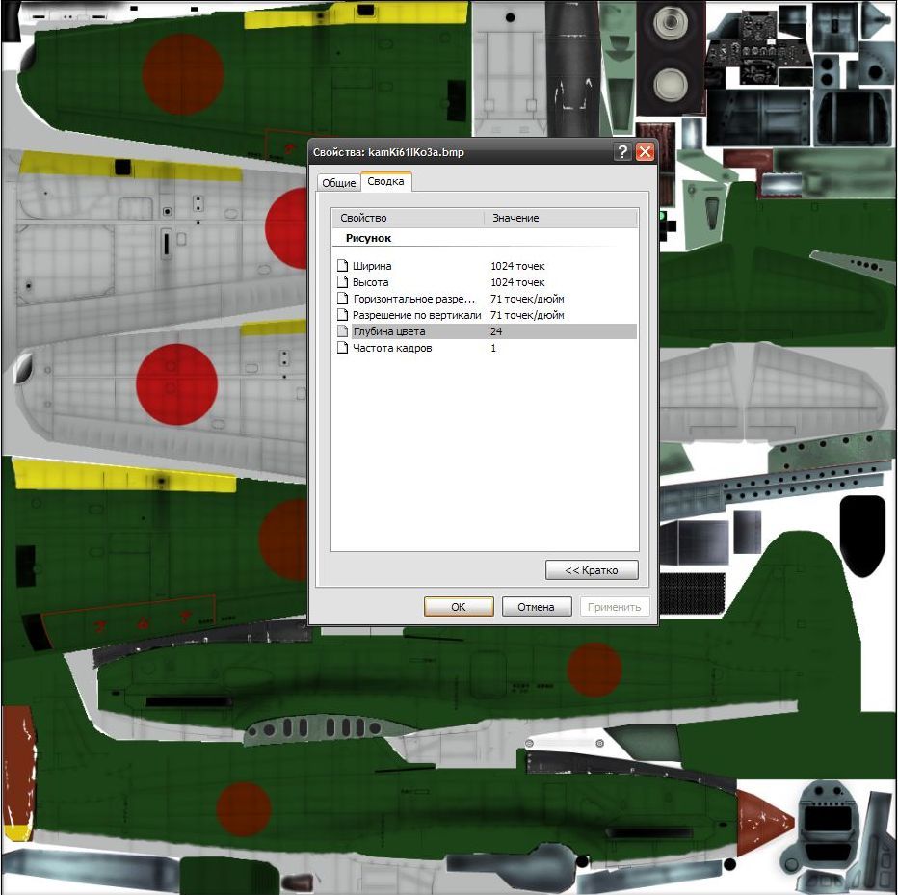Select the Разрешение по вертикали row
The width and height of the screenshot is (898, 895).
tap(485, 315)
